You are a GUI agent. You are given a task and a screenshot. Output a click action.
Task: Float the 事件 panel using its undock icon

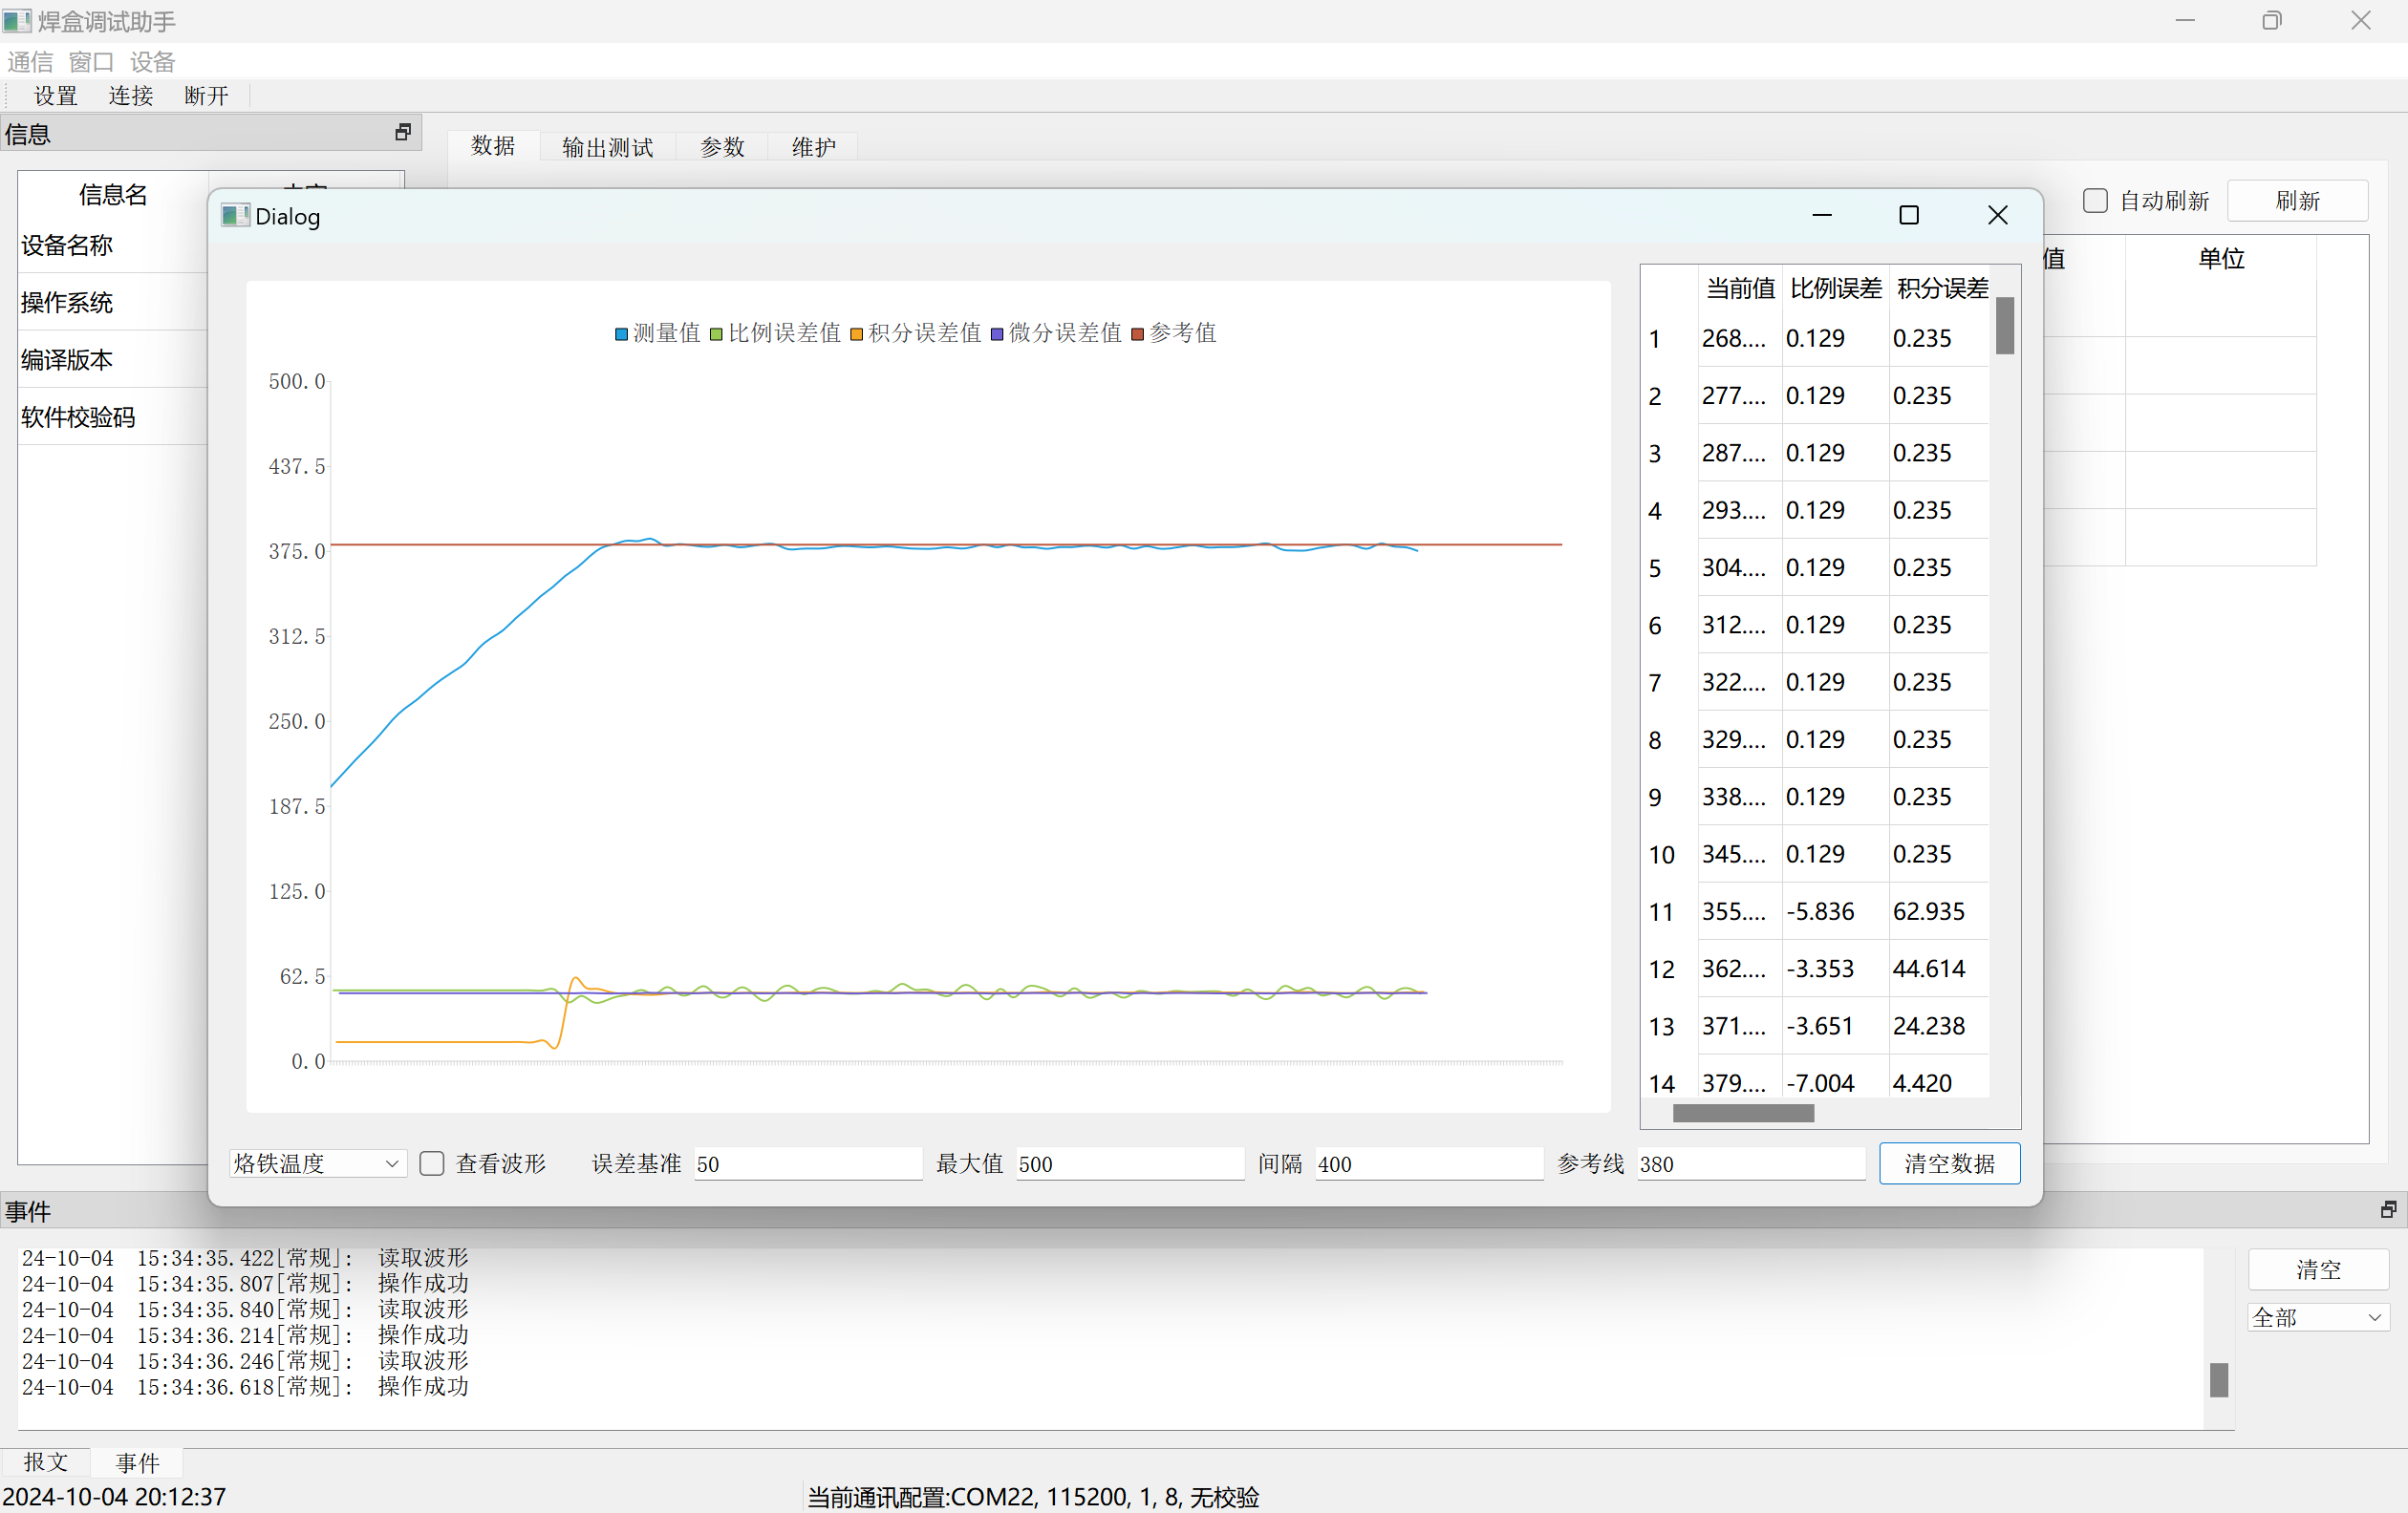click(x=2388, y=1210)
